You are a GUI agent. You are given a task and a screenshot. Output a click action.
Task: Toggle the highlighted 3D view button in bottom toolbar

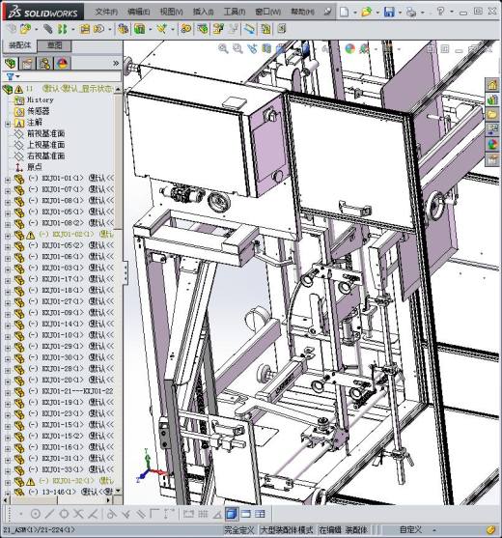pyautogui.click(x=232, y=514)
